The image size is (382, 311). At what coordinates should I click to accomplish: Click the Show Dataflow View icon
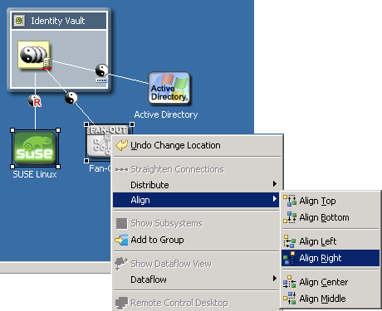(x=121, y=264)
